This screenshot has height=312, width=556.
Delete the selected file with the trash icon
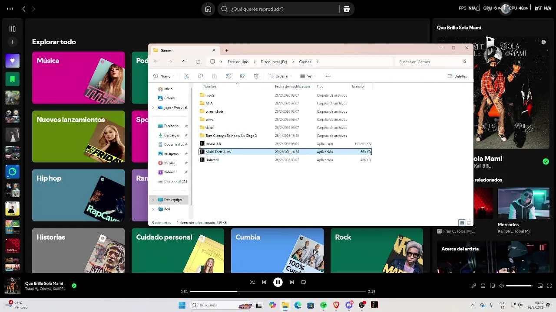[x=256, y=76]
